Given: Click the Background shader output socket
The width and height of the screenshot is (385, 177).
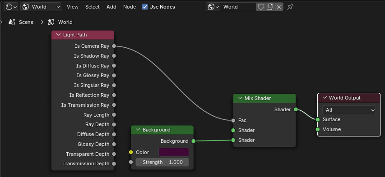Looking at the screenshot, I should [x=194, y=141].
